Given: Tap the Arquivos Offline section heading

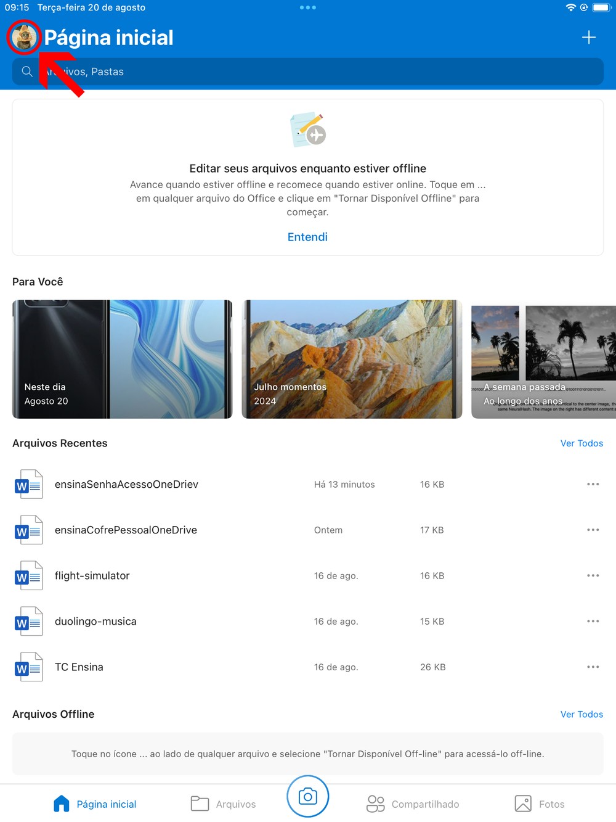Looking at the screenshot, I should point(54,714).
